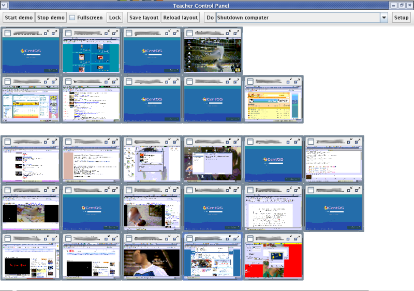
Task: Run the selected action with Do
Action: click(x=210, y=18)
